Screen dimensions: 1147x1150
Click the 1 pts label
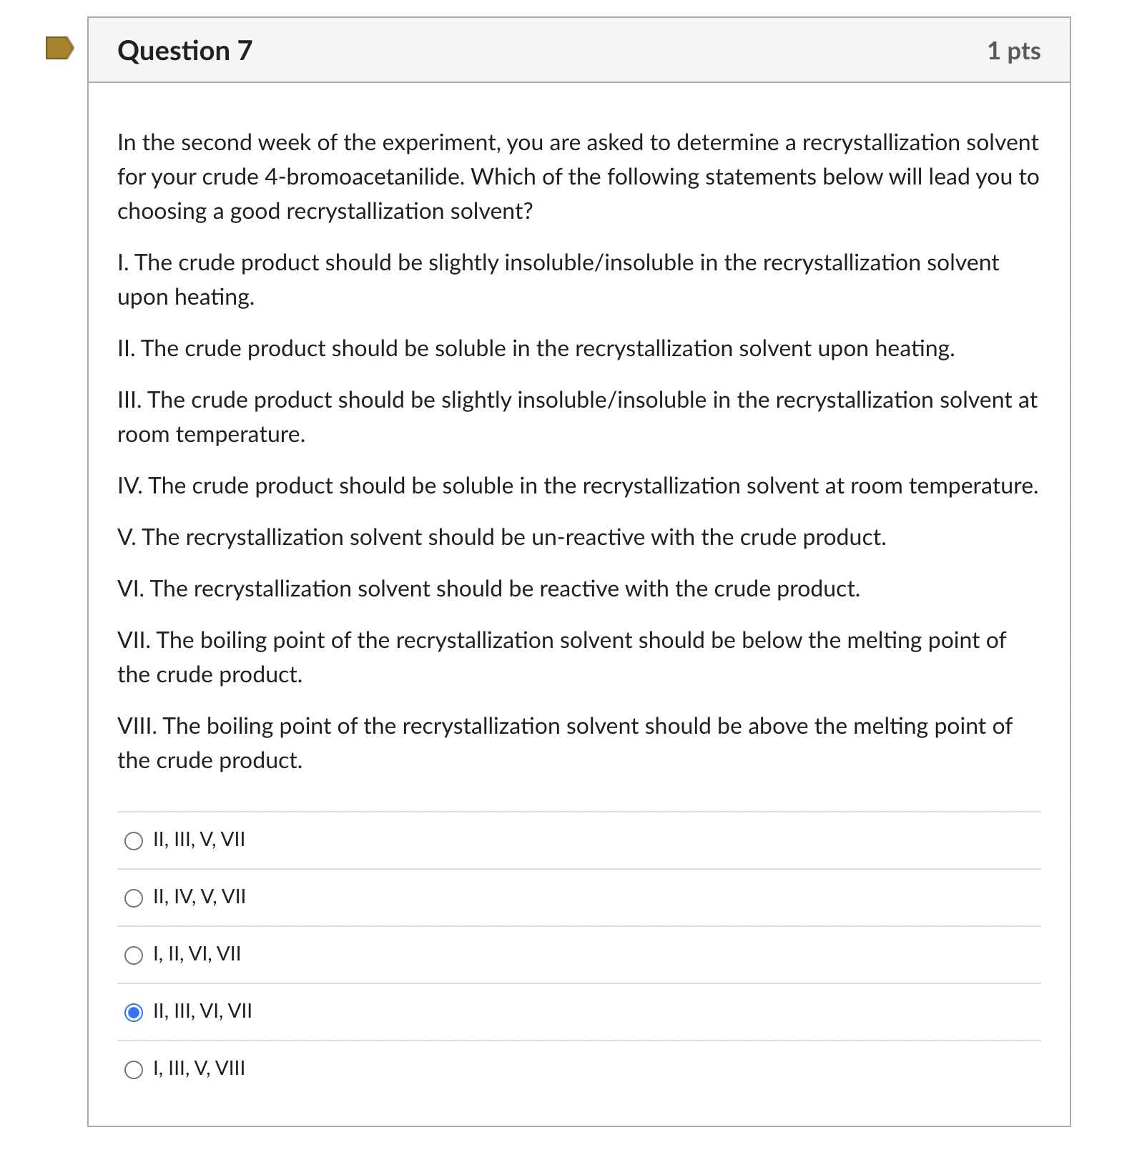coord(1014,50)
